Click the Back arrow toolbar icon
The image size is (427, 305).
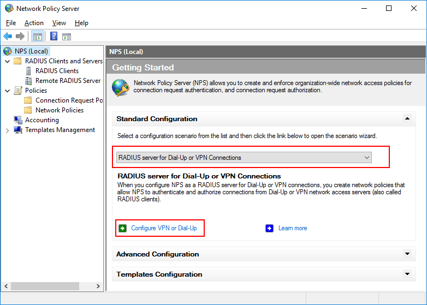tap(8, 36)
